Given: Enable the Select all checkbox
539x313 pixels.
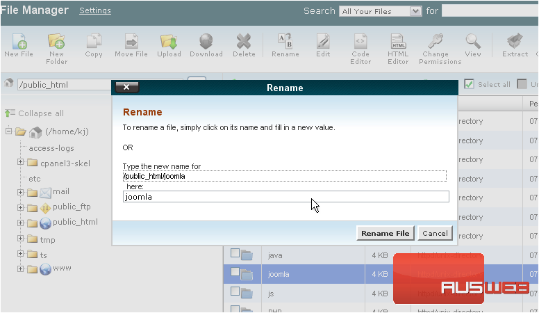Looking at the screenshot, I should [x=470, y=84].
